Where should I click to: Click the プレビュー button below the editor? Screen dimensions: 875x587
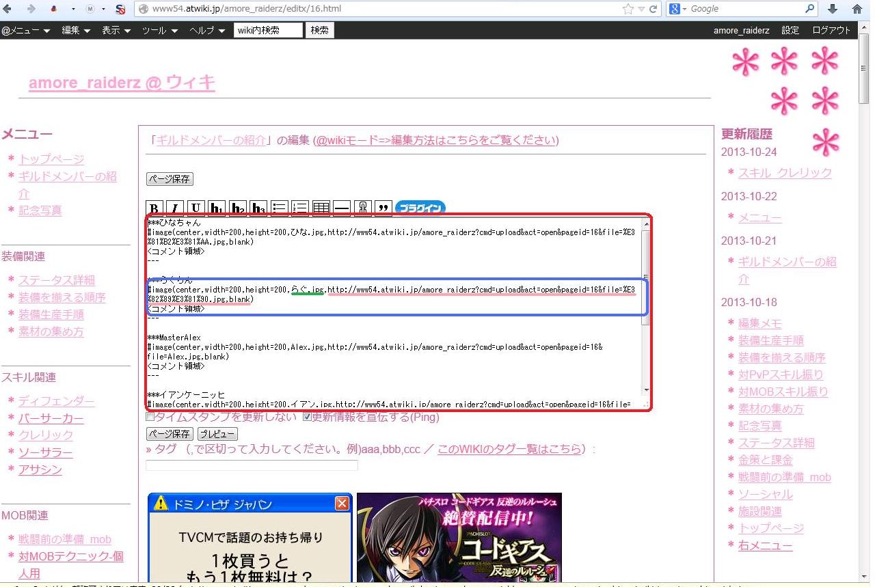point(217,434)
